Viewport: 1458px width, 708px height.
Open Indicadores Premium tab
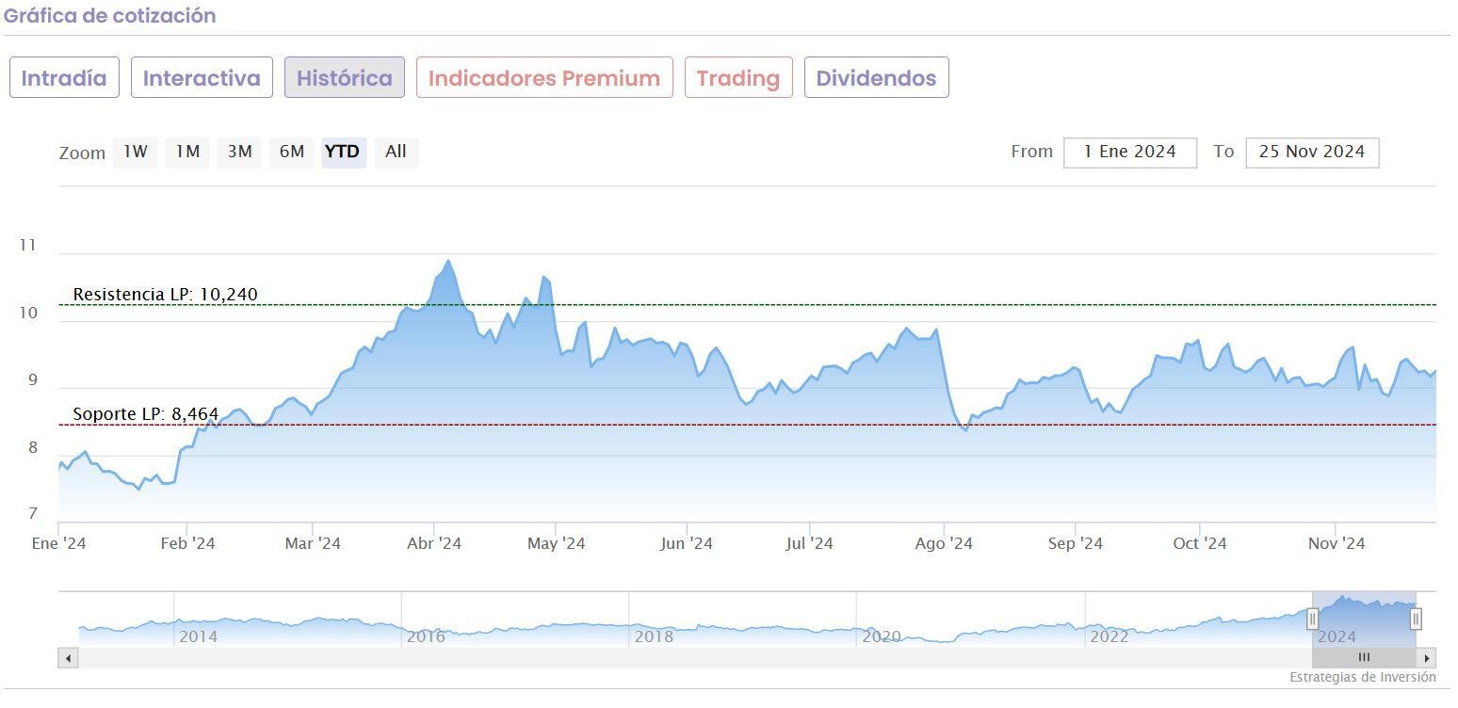tap(544, 78)
